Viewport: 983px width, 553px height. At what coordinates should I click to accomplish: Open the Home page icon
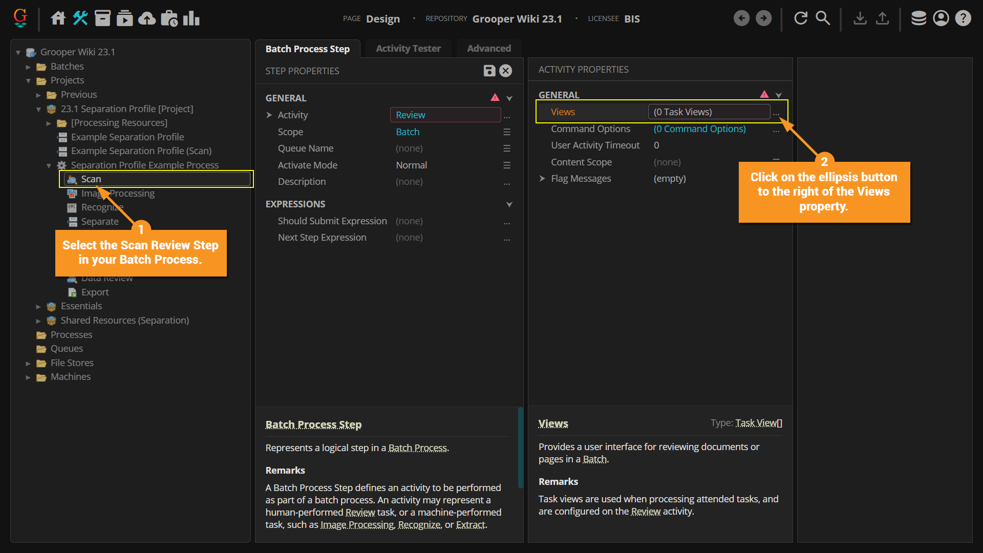58,18
